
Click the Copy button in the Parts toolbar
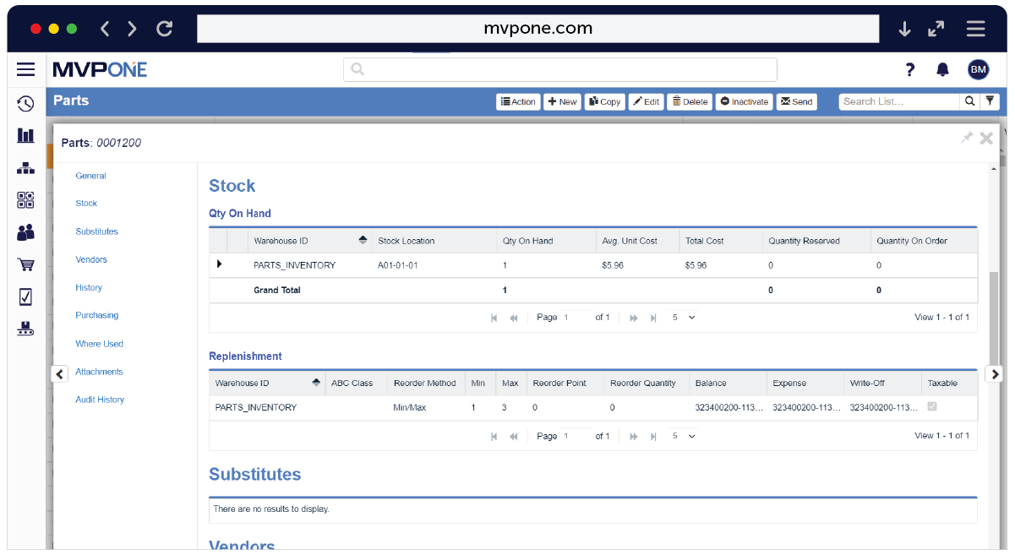coord(604,101)
